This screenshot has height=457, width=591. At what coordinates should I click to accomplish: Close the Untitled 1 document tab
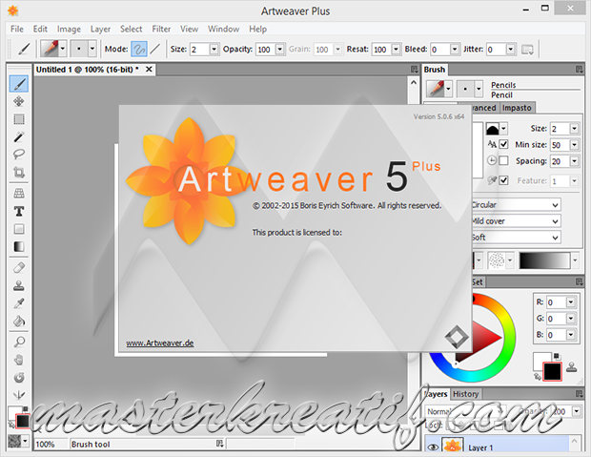pyautogui.click(x=149, y=69)
